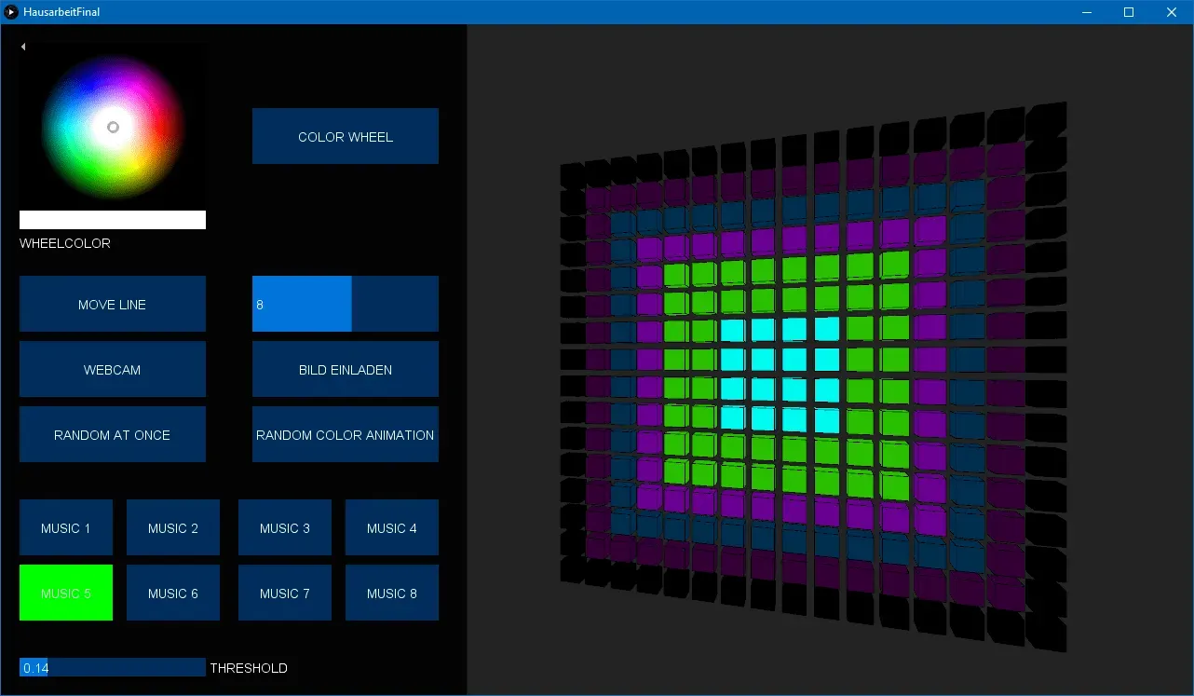Choose MUSIC 7 track

285,593
